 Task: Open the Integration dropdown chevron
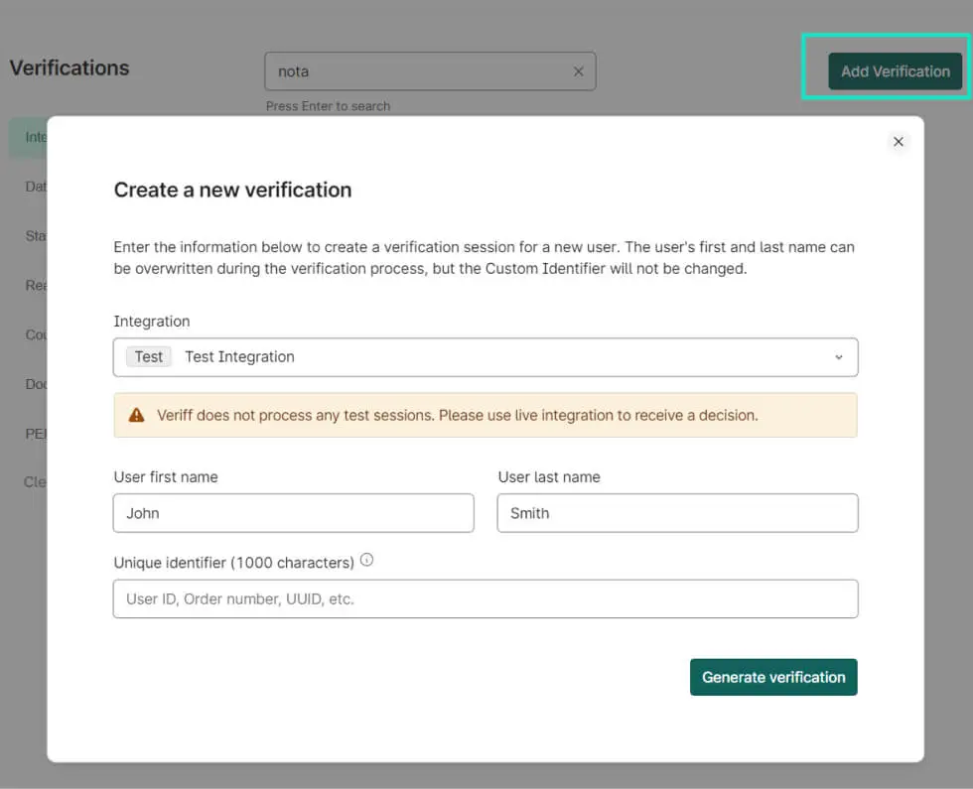(x=839, y=356)
